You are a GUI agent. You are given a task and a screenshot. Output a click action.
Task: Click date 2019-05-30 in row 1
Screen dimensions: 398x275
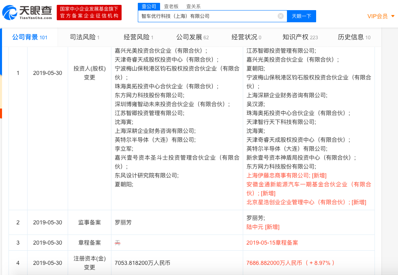[47, 73]
